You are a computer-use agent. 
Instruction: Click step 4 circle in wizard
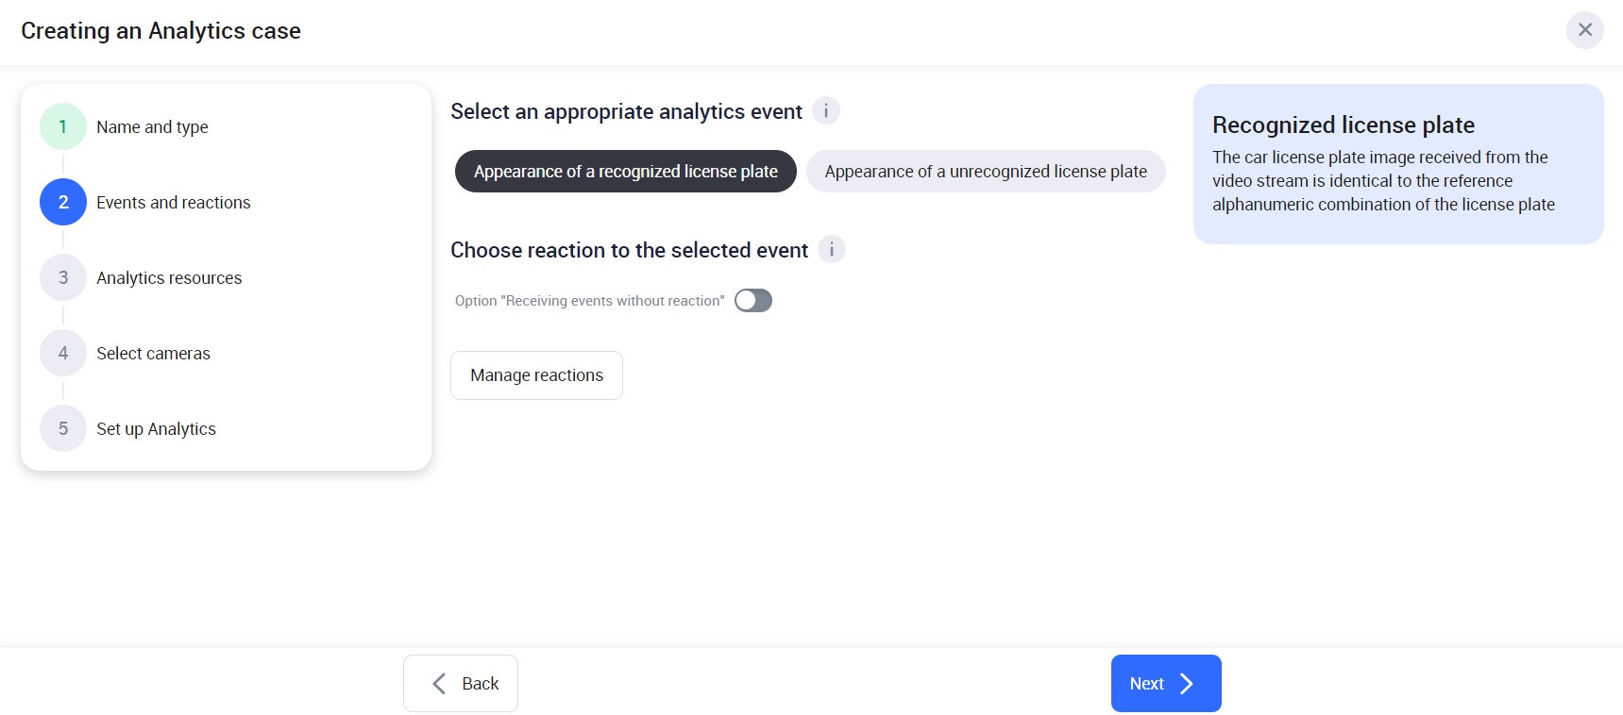[63, 353]
